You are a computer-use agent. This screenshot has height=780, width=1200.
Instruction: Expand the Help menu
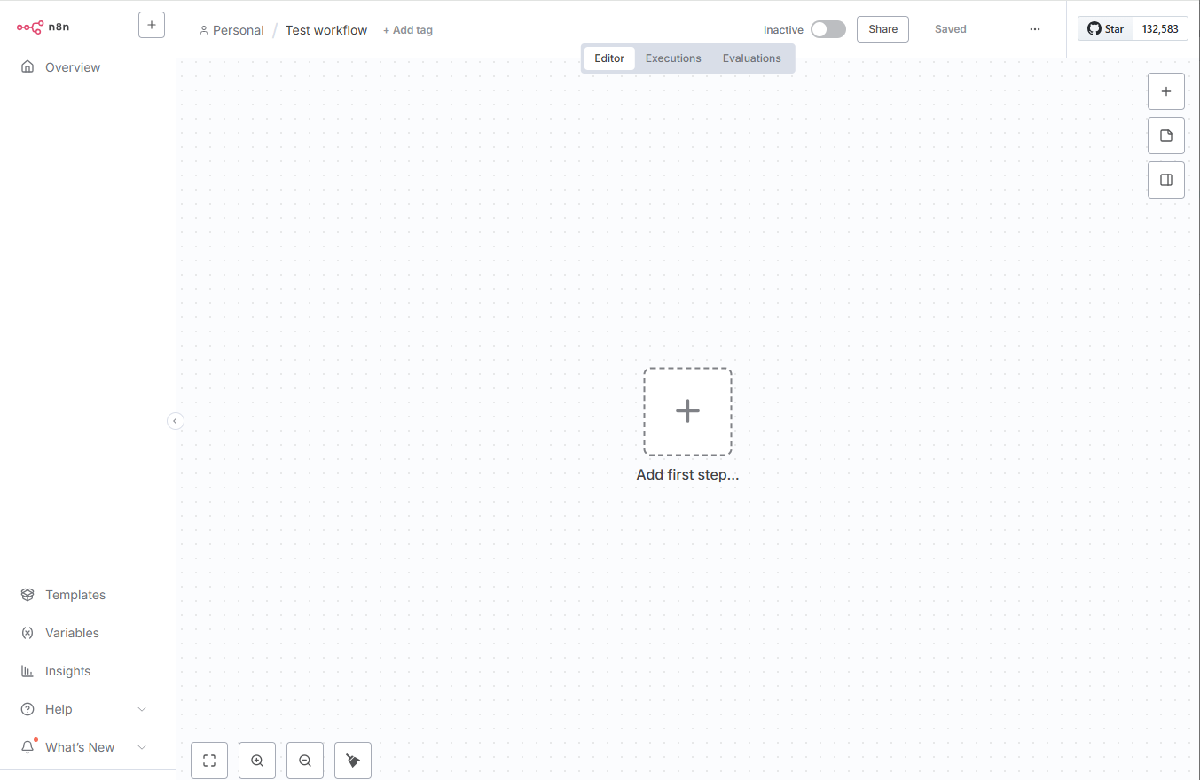(x=57, y=708)
